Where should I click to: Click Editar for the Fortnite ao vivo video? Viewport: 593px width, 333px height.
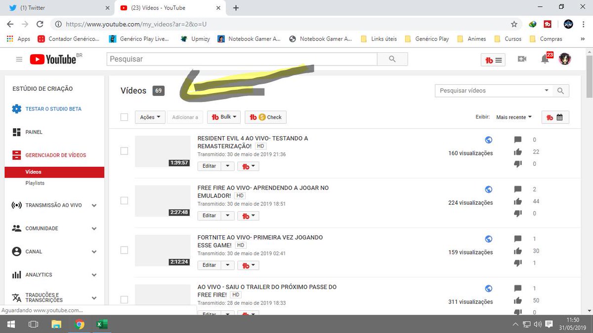click(210, 265)
